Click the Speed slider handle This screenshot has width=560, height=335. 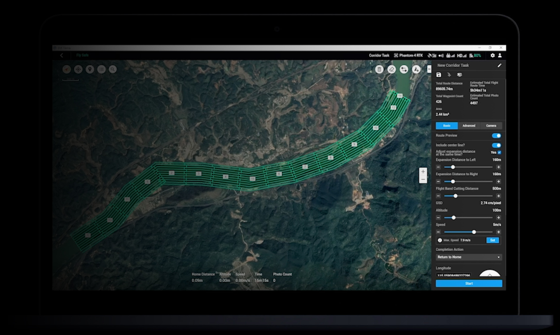(474, 232)
